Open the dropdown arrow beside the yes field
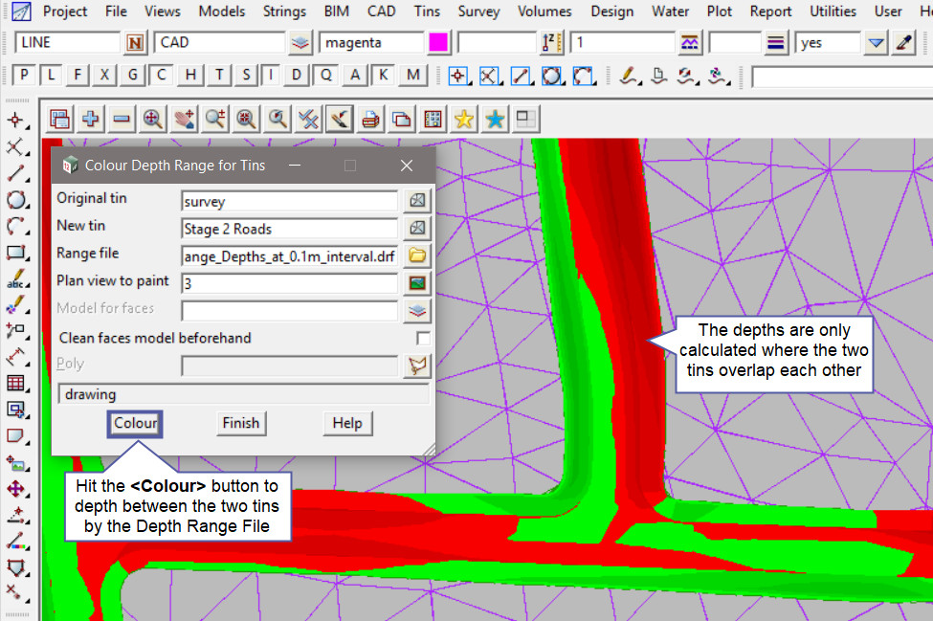This screenshot has width=933, height=621. click(x=876, y=43)
